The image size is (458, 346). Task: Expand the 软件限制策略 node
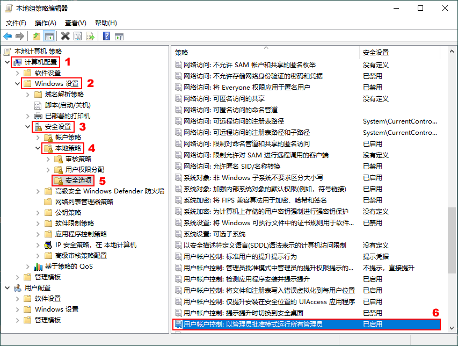(x=38, y=224)
